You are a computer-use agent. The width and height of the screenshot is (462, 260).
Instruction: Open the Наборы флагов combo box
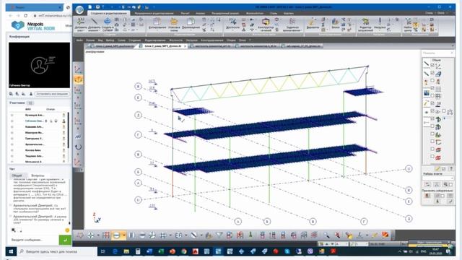pyautogui.click(x=438, y=178)
